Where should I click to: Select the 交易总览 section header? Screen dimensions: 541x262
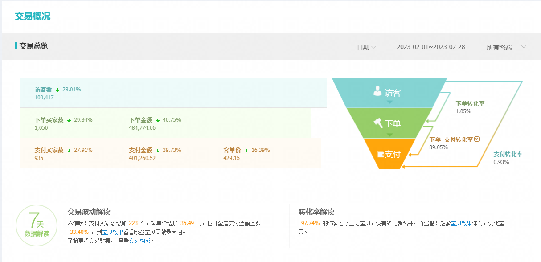(33, 46)
